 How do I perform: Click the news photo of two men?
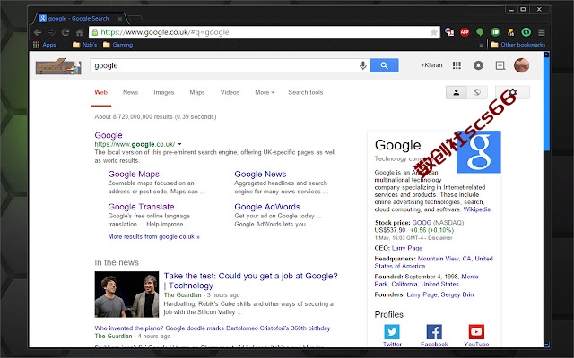[126, 294]
